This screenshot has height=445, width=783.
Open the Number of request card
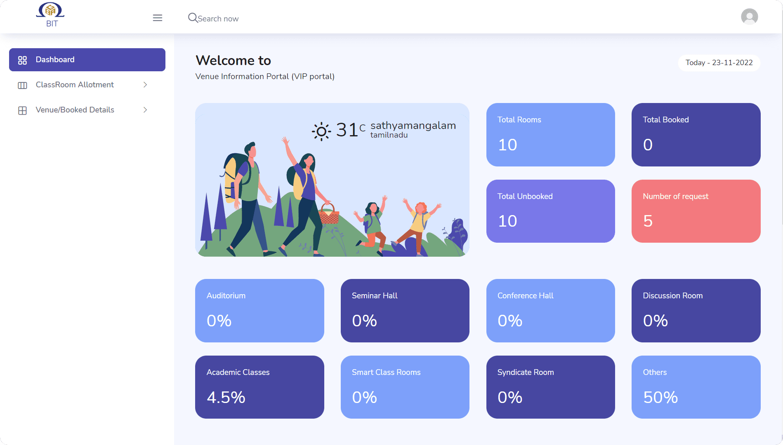(x=696, y=211)
